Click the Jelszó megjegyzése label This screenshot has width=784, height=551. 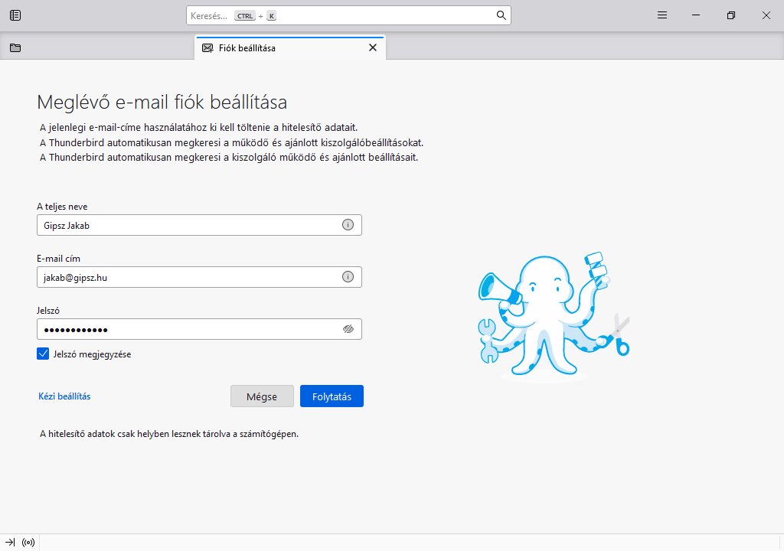click(92, 354)
